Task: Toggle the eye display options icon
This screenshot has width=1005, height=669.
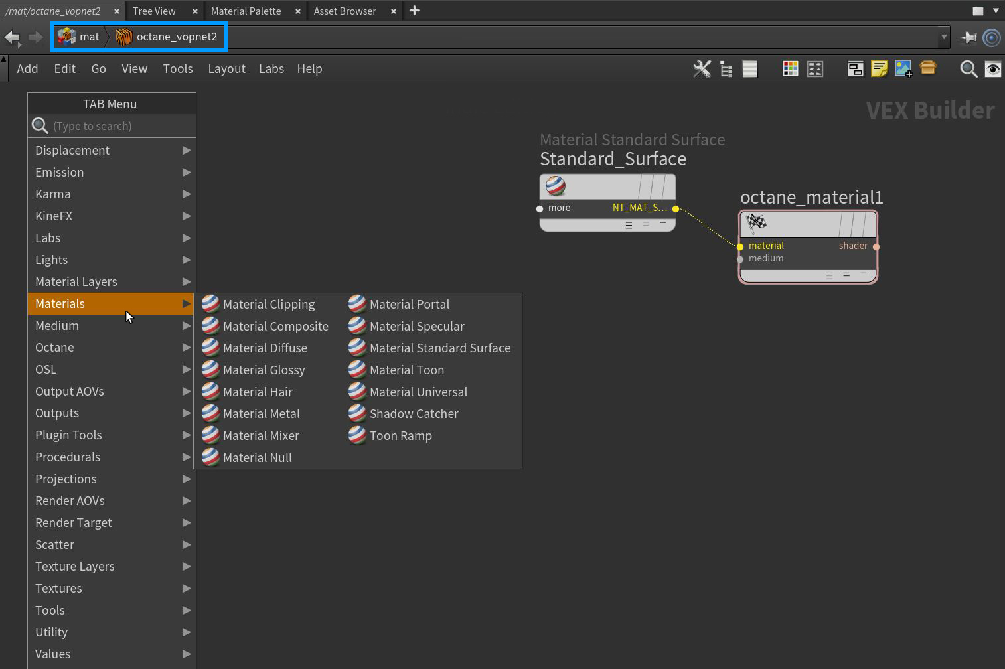Action: click(992, 69)
